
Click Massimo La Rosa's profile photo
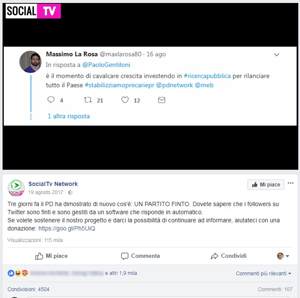click(30, 62)
